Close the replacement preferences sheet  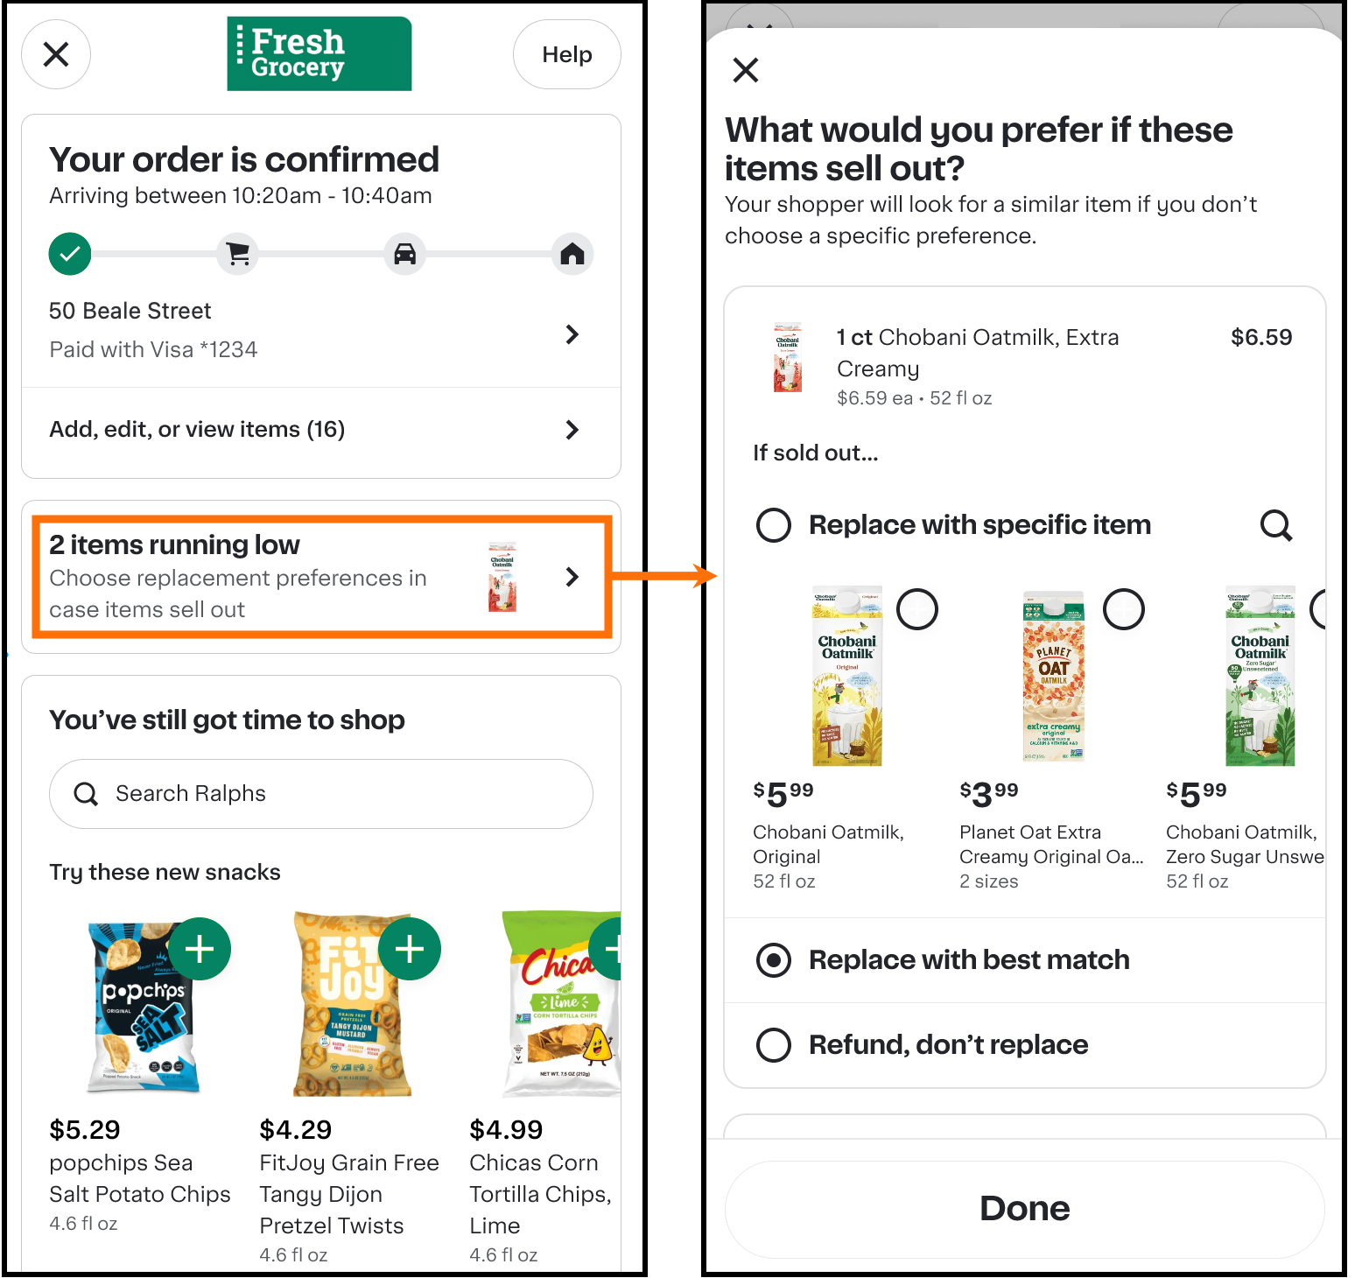745,70
